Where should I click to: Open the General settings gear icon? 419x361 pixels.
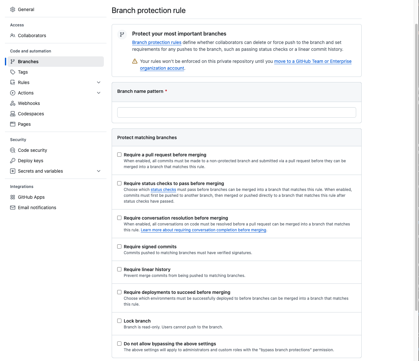point(12,9)
